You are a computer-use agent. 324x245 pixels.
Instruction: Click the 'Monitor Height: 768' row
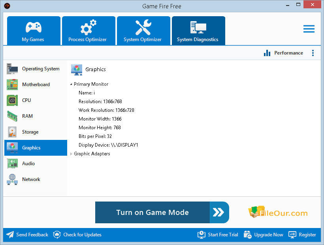[x=100, y=128]
